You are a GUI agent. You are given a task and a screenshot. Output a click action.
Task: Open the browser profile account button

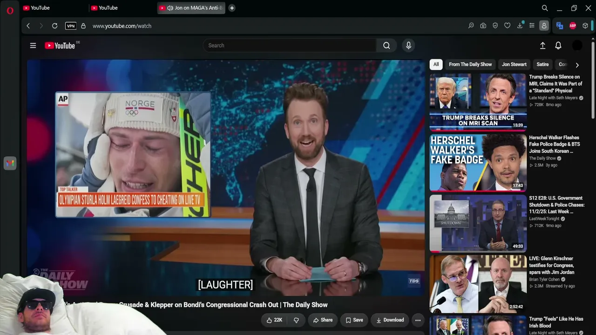pyautogui.click(x=544, y=26)
